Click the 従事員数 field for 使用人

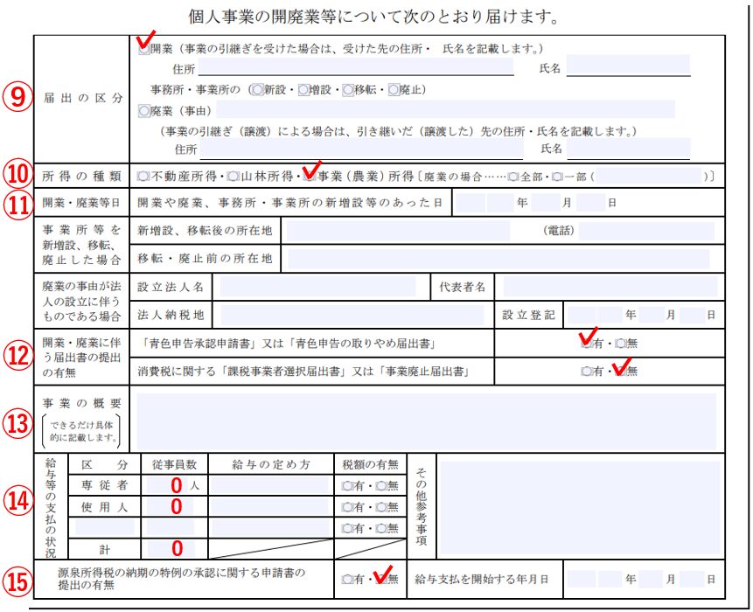tap(170, 507)
